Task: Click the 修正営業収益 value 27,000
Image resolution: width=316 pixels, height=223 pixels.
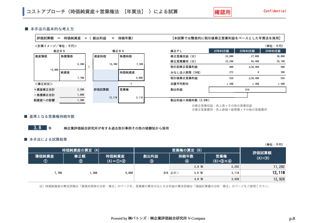Action: (x=255, y=56)
